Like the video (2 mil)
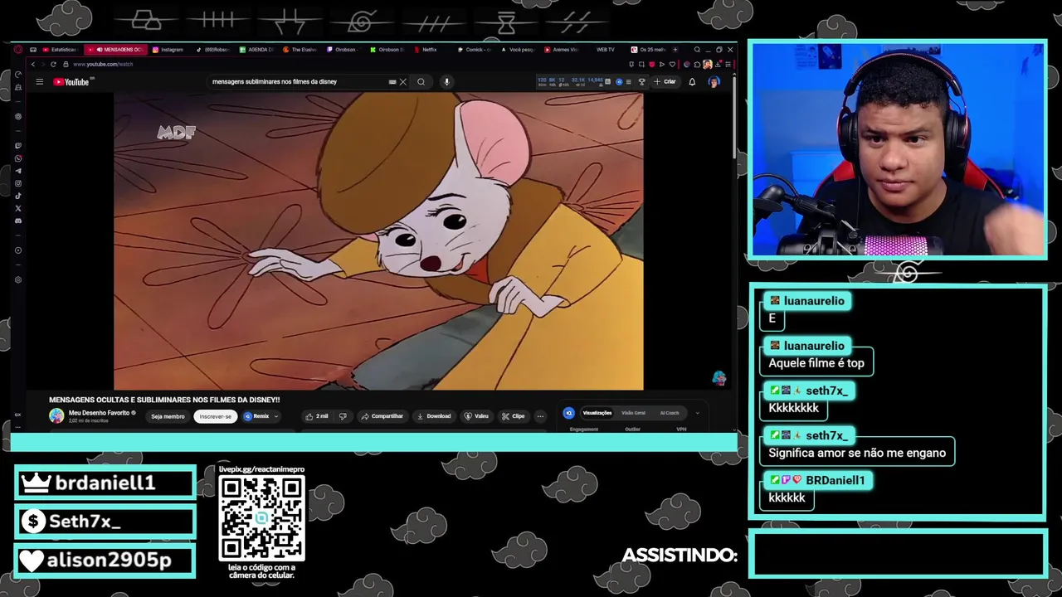The width and height of the screenshot is (1062, 597). tap(316, 416)
